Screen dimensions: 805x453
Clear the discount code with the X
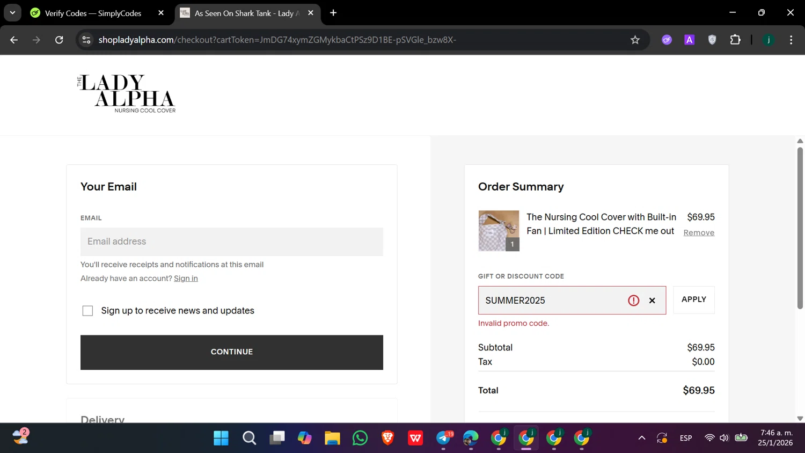click(x=652, y=301)
